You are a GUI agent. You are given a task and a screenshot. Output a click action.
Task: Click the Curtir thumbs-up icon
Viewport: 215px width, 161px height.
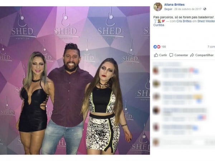click(156, 55)
